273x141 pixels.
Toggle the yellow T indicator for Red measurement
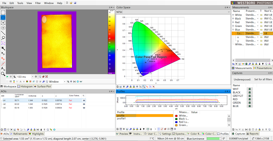(x=261, y=22)
